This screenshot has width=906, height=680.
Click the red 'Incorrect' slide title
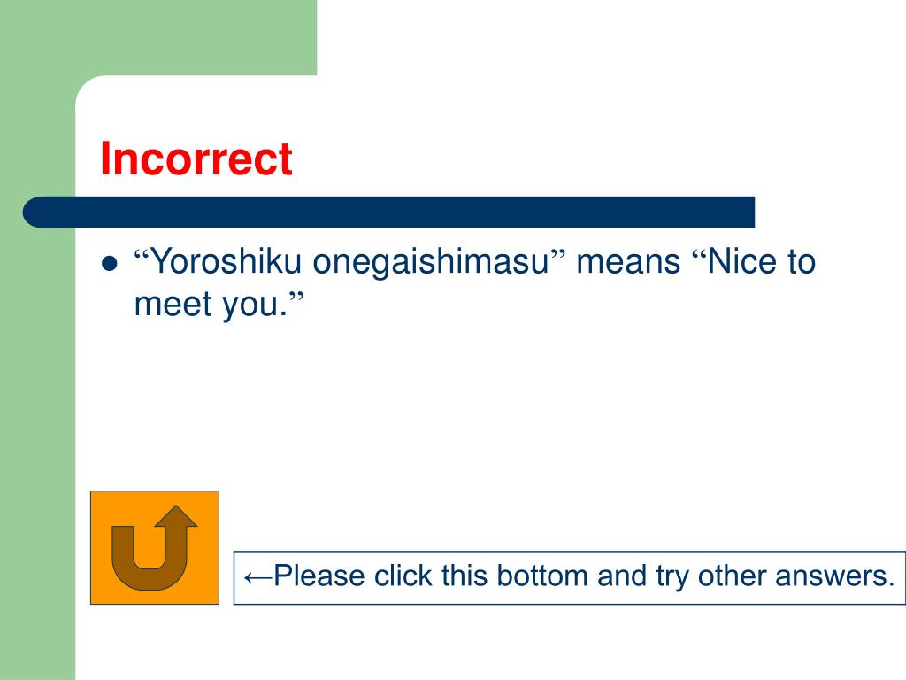pyautogui.click(x=196, y=158)
